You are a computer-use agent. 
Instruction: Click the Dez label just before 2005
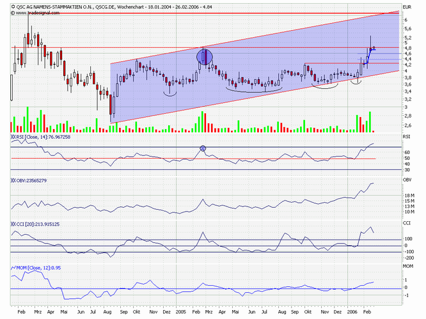(x=166, y=312)
